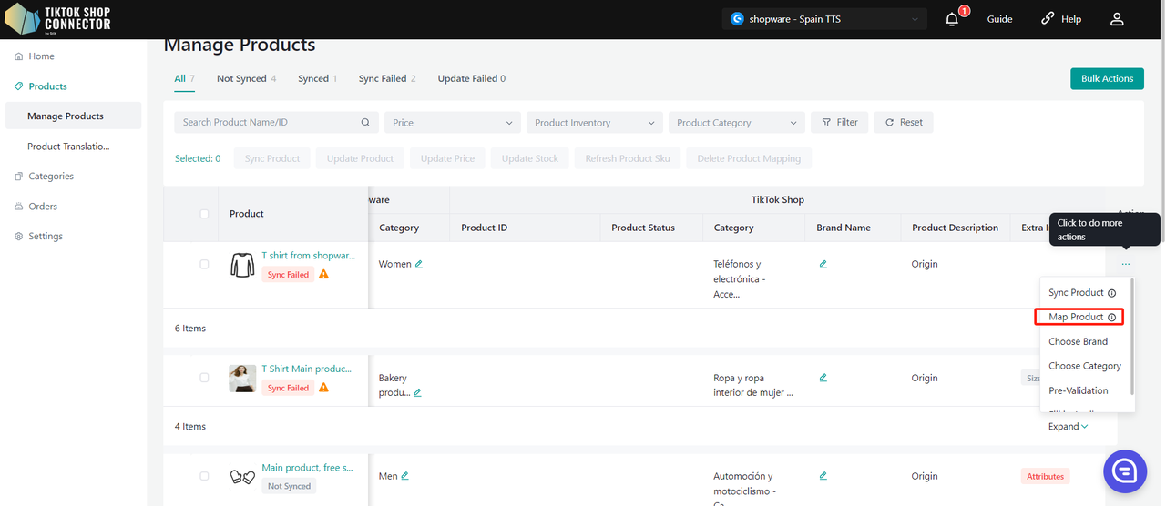Image resolution: width=1166 pixels, height=506 pixels.
Task: Open the Price filter dropdown
Action: click(453, 123)
